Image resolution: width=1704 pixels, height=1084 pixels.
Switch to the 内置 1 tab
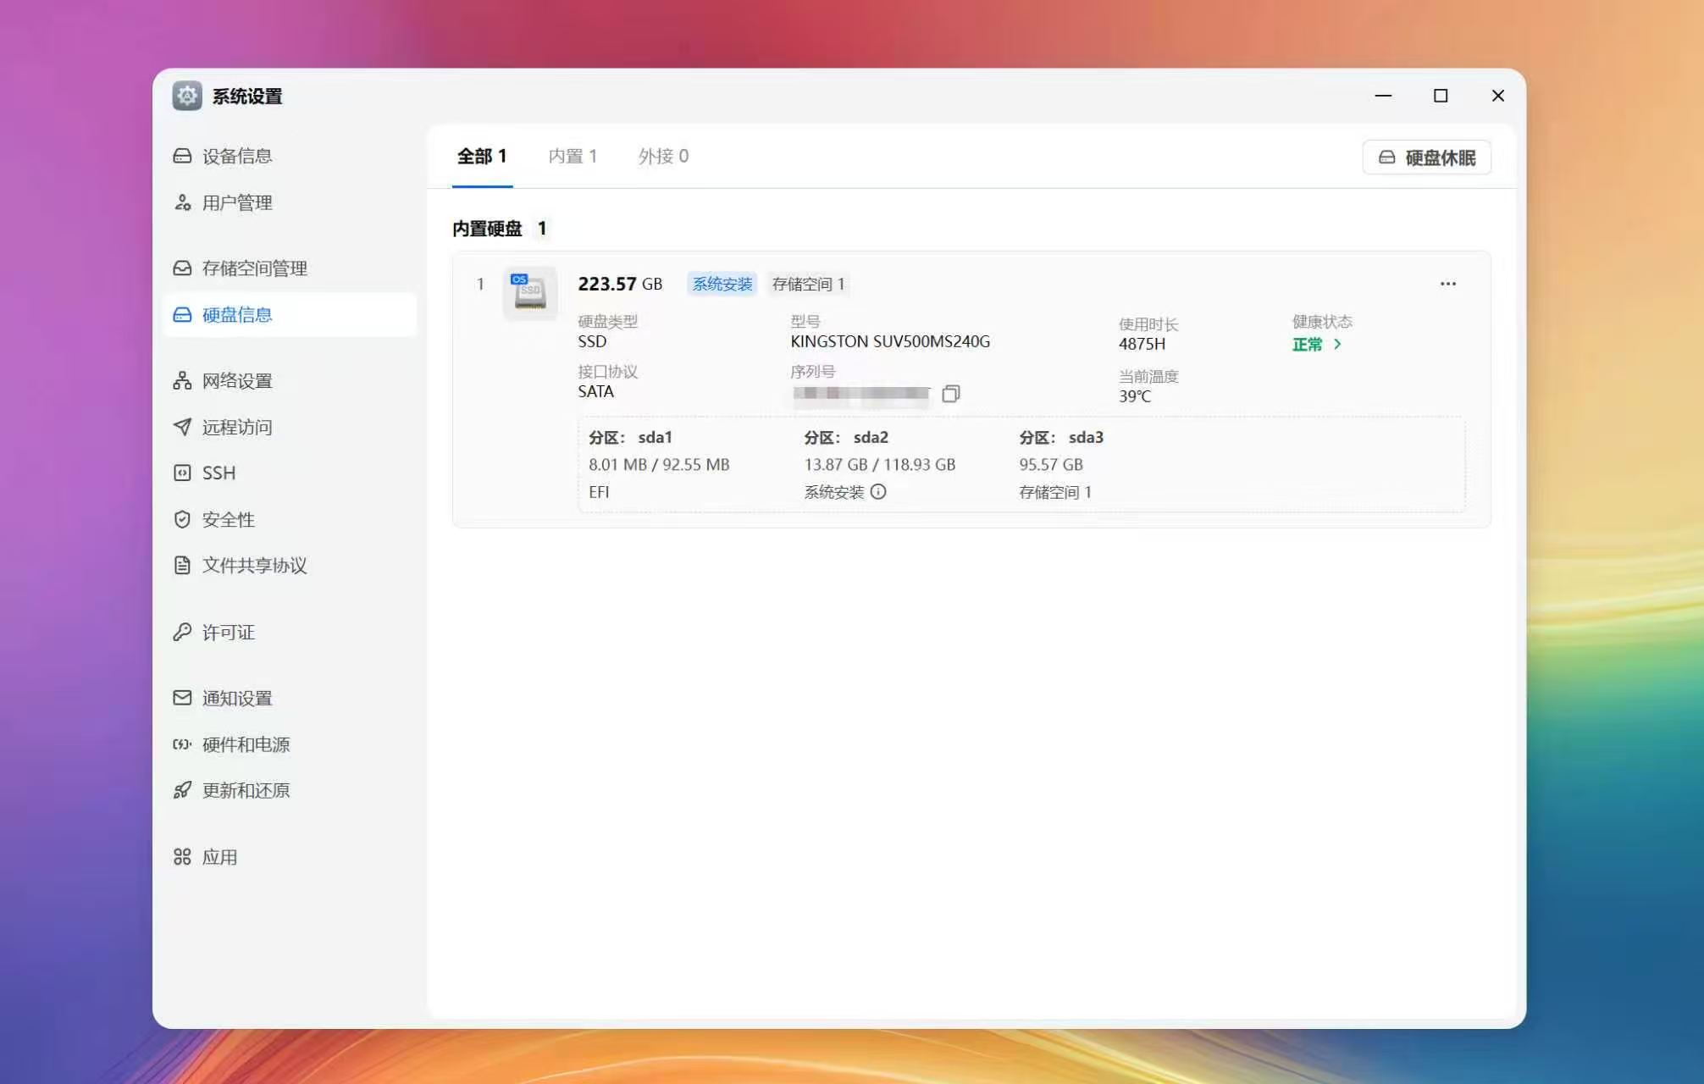click(x=573, y=157)
